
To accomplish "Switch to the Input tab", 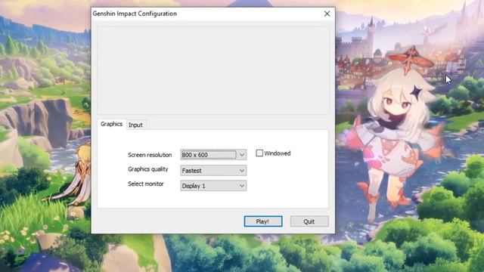I will [x=135, y=125].
